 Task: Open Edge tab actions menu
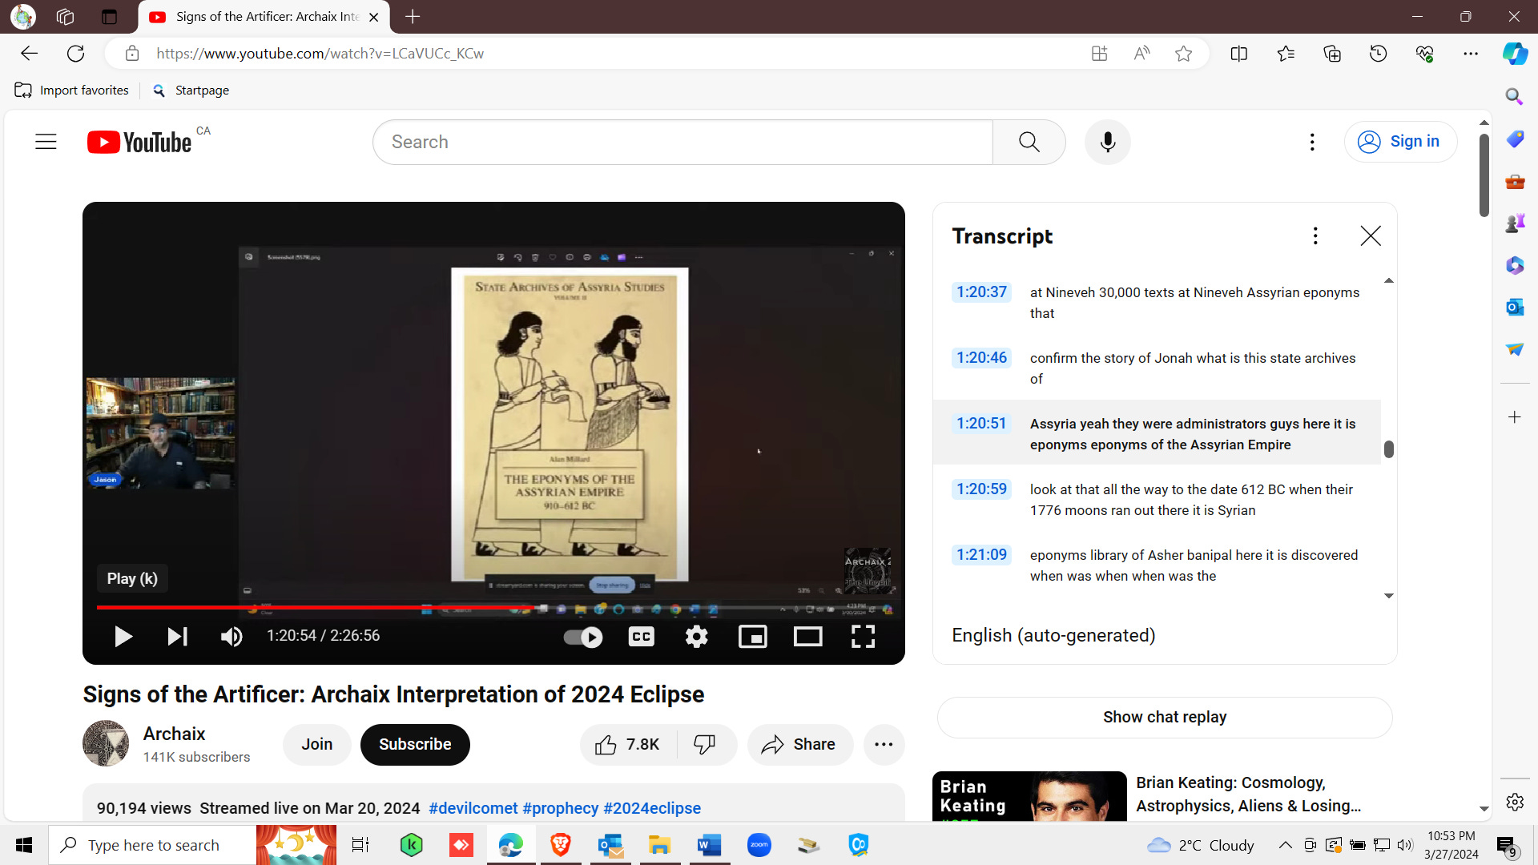pos(110,17)
